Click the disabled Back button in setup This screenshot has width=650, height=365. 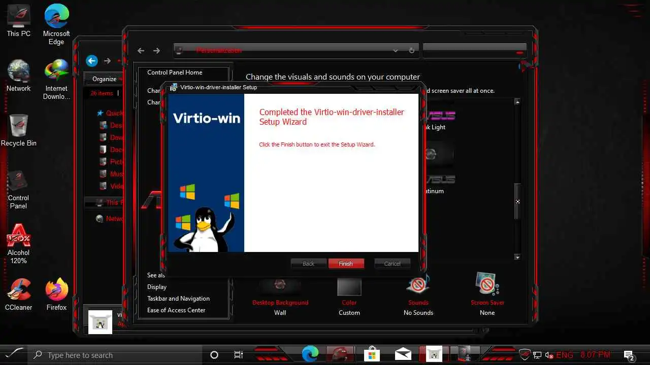[308, 264]
